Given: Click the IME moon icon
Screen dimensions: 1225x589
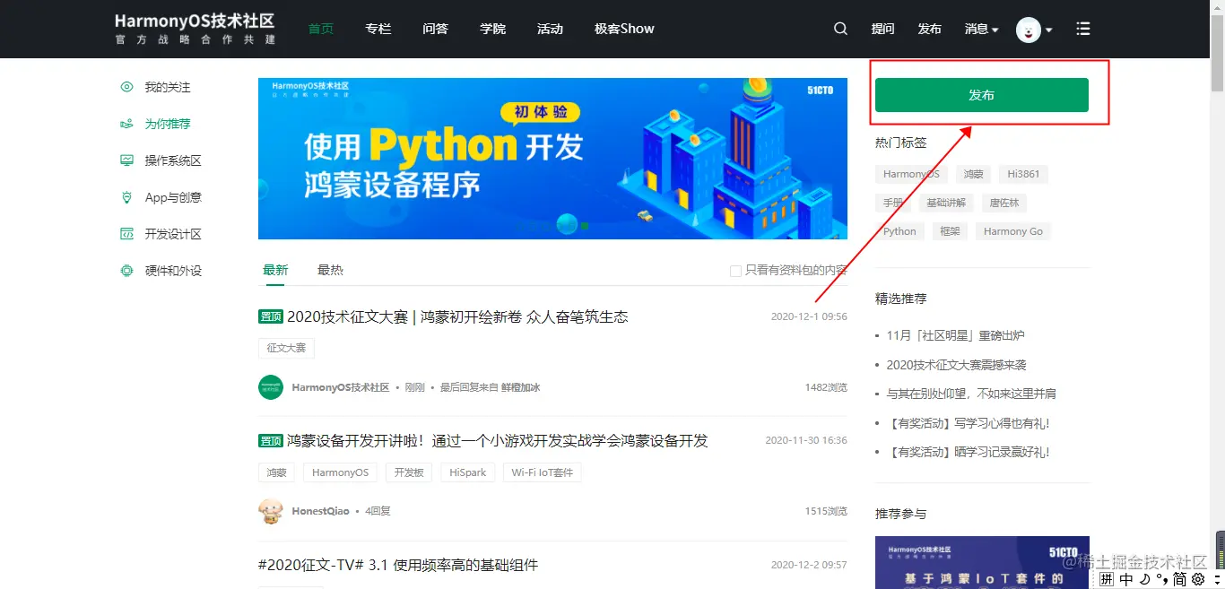Looking at the screenshot, I should 1145,579.
